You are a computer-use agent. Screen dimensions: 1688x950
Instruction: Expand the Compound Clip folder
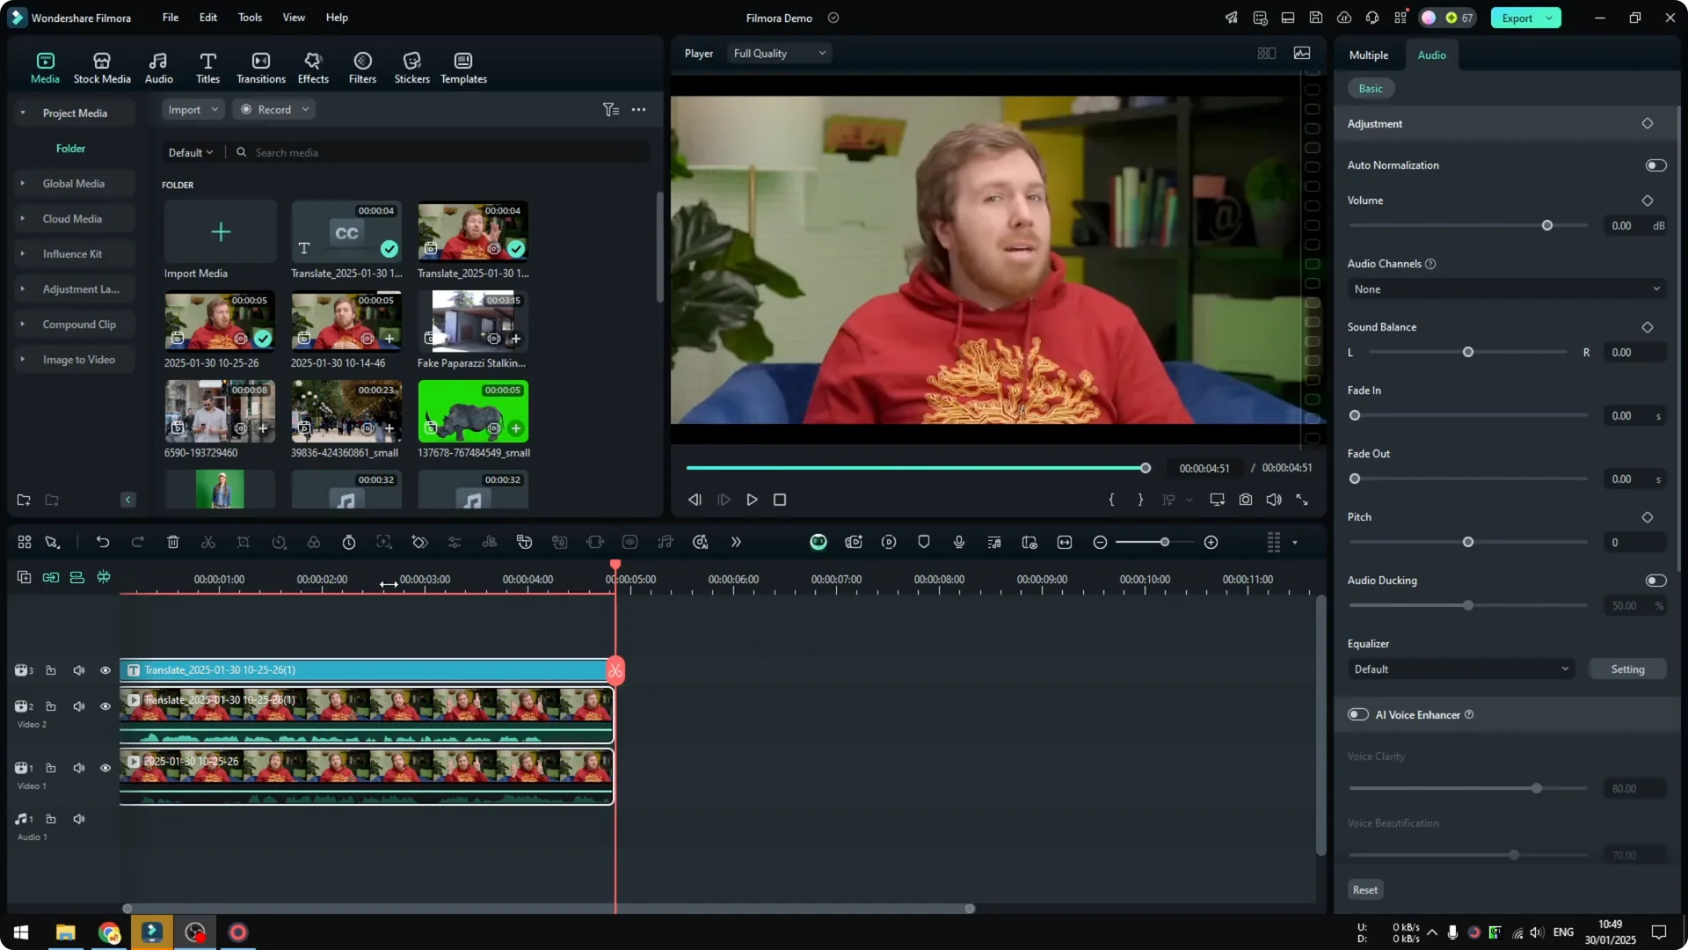tap(22, 324)
